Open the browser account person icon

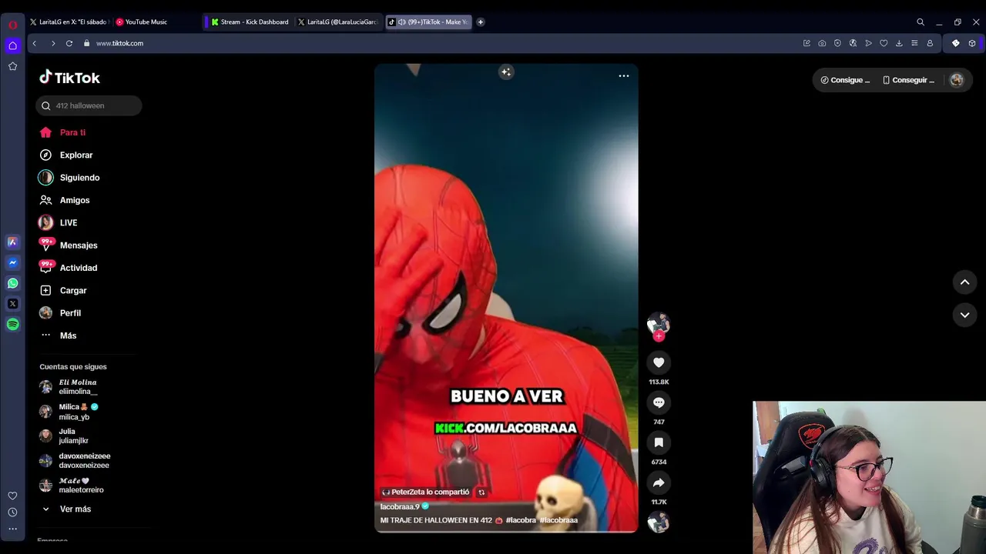930,43
